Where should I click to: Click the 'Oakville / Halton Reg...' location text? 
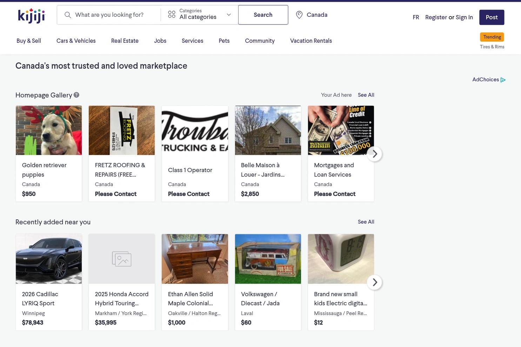(x=194, y=313)
